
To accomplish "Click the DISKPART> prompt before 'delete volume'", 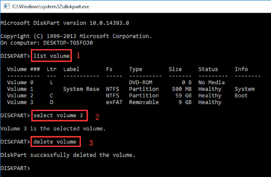I will (x=15, y=141).
